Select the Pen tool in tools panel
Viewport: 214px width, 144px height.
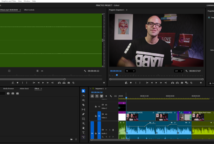point(83,114)
